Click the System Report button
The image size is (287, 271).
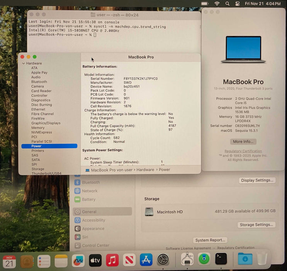(210, 240)
